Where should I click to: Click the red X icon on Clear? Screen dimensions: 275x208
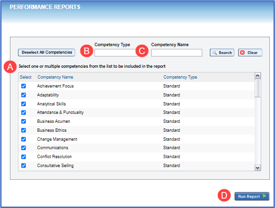242,53
